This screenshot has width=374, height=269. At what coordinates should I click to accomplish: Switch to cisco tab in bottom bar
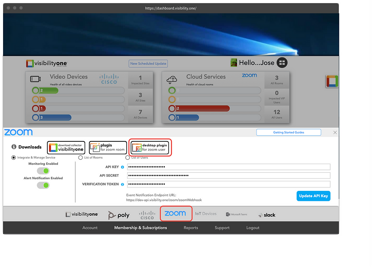tap(147, 215)
